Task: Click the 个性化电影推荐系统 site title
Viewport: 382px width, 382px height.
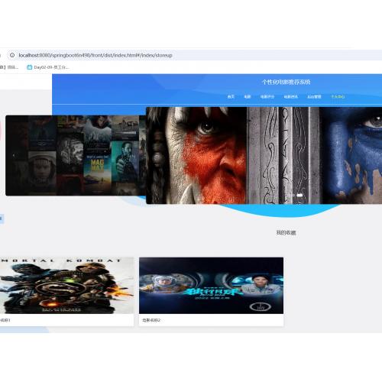Action: pyautogui.click(x=286, y=82)
